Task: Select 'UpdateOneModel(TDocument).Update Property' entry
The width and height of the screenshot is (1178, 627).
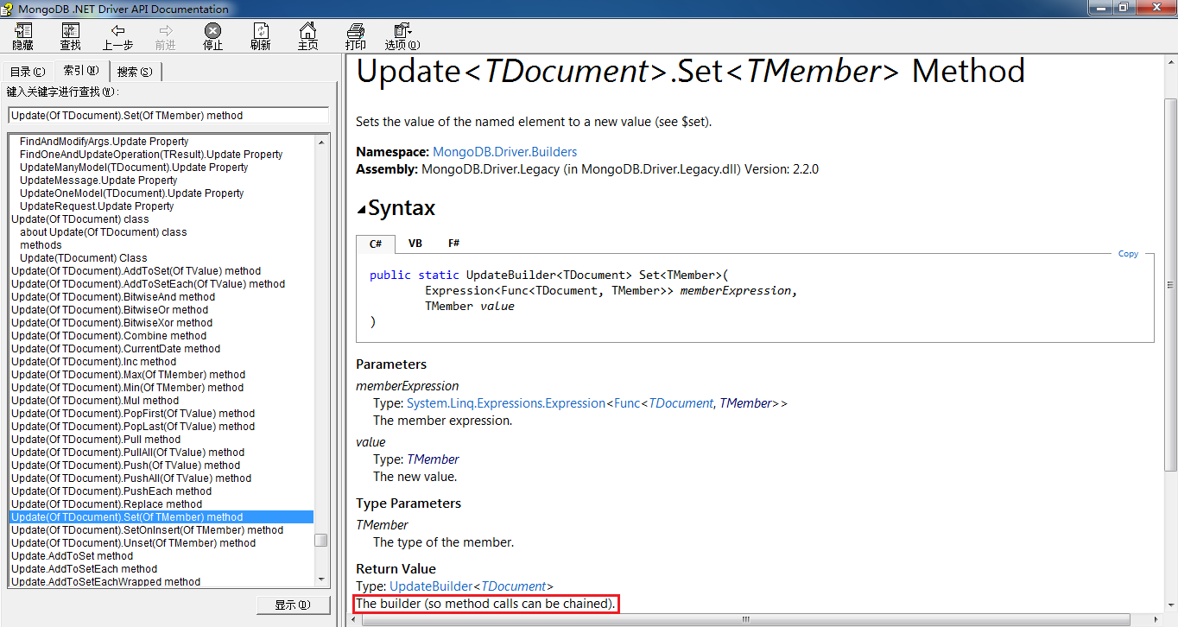Action: [x=132, y=193]
